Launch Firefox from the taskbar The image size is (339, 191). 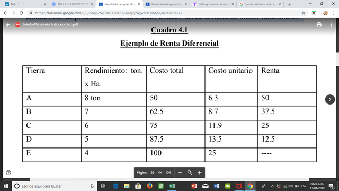(x=149, y=186)
